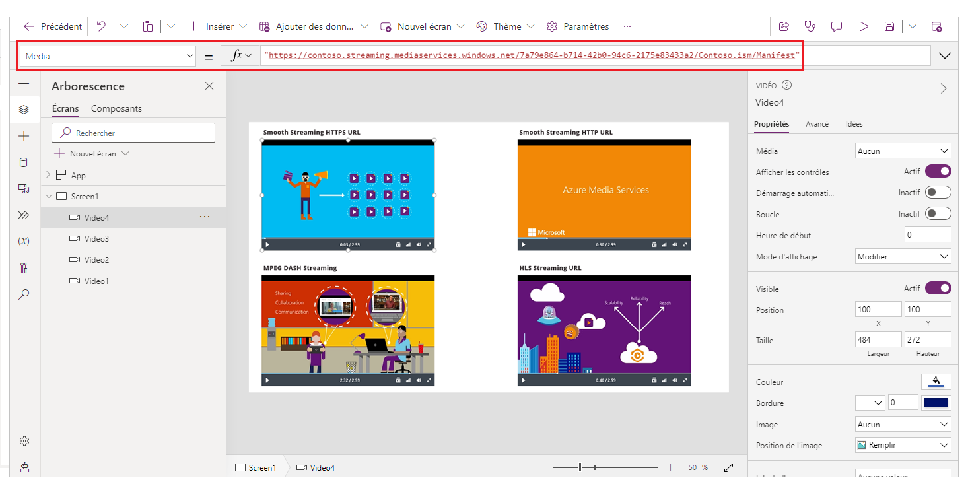Click the Paste clipboard icon
Screen dimensions: 968x482
coord(148,26)
